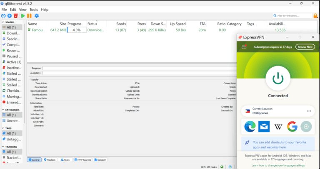The image size is (320, 169).
Task: Open the Microsoft Edge shortcut in ExpressVPN
Action: click(250, 126)
